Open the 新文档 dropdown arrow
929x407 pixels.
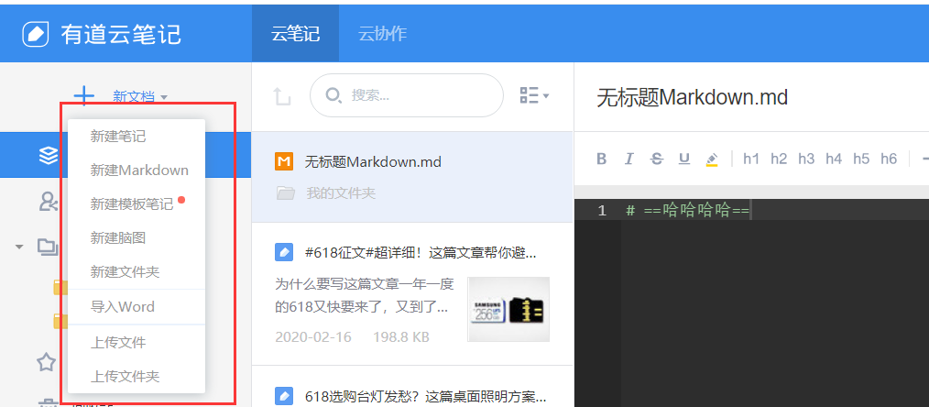click(164, 96)
